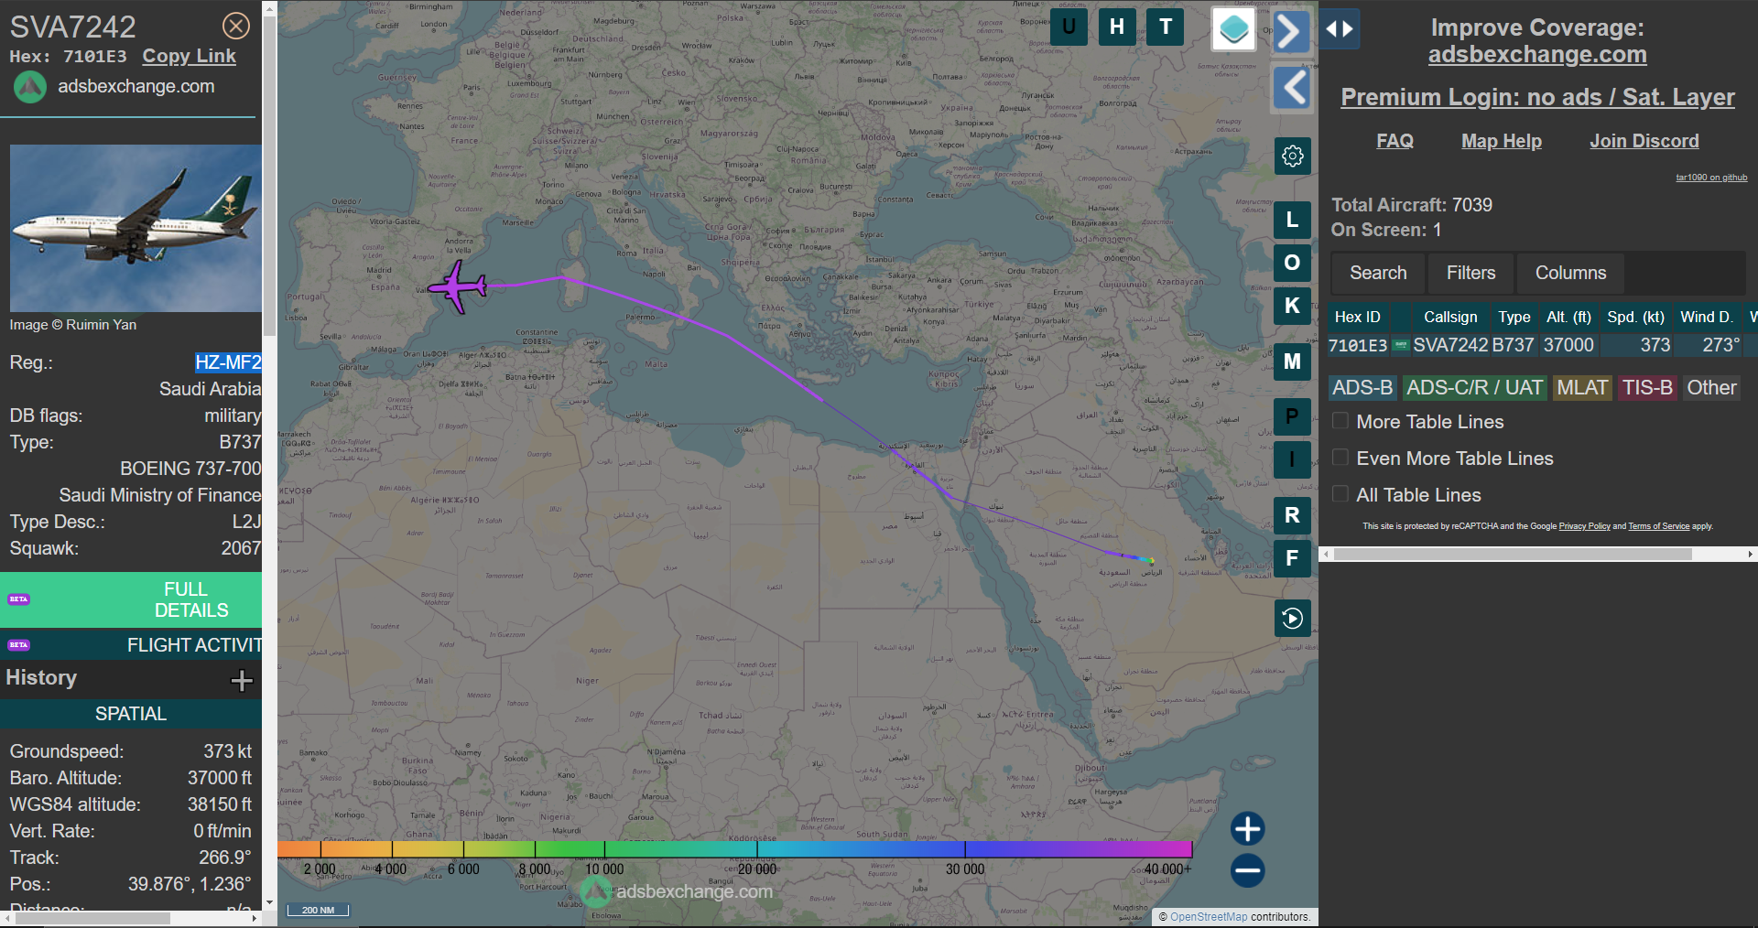The image size is (1758, 928).
Task: Open Premium Login link
Action: pos(1537,97)
